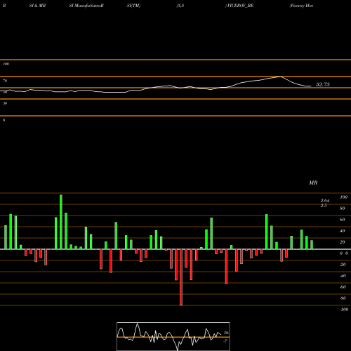Click the deepest red histogram bar
Viewport: 351px width, 351px height.
[181, 277]
